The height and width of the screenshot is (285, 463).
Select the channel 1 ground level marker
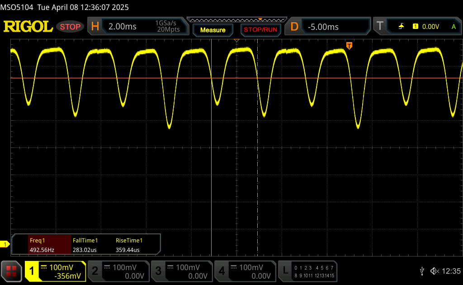coord(5,244)
